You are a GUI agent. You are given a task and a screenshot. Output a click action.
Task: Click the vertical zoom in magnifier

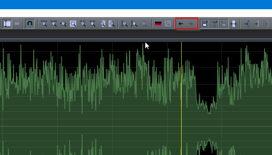click(x=124, y=24)
